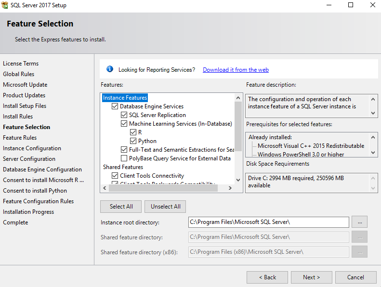Screen dimensions: 381x287
Task: Select Feature Configuration Rules step
Action: (x=38, y=201)
